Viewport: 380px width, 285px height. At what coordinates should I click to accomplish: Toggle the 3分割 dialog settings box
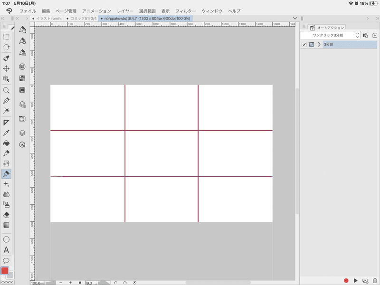point(312,44)
